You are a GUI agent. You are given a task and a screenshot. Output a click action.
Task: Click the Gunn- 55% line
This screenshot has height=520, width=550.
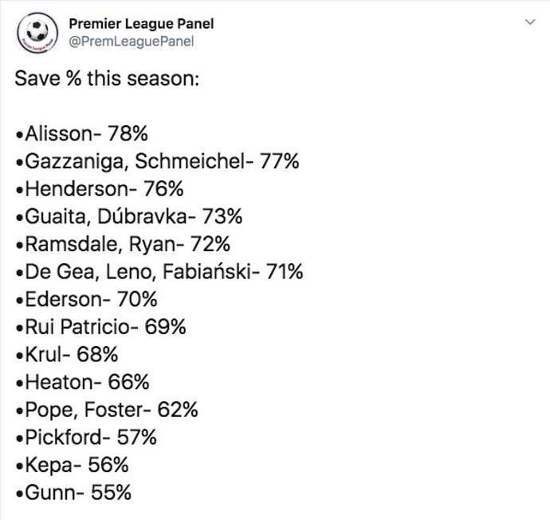74,493
